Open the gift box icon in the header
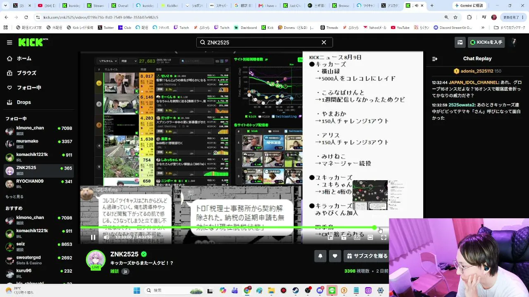Screen dimensions: 529x297 (x=460, y=42)
